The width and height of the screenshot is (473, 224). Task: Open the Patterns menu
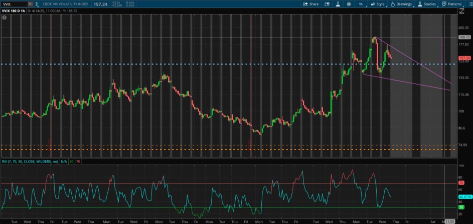452,4
